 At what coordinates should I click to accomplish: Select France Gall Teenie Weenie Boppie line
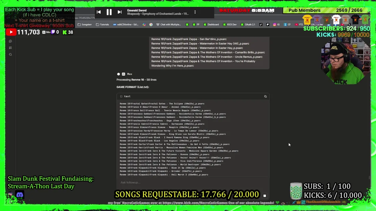165,110
